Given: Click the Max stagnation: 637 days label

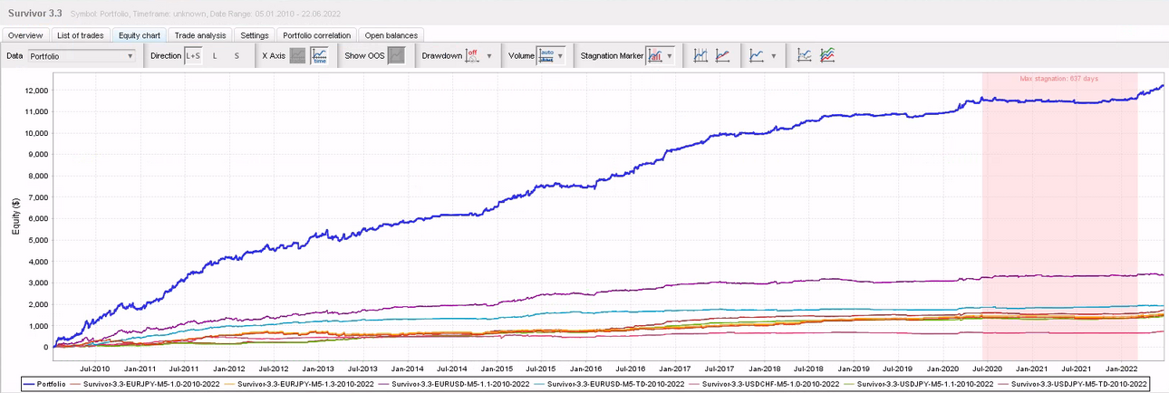Looking at the screenshot, I should [x=1058, y=79].
